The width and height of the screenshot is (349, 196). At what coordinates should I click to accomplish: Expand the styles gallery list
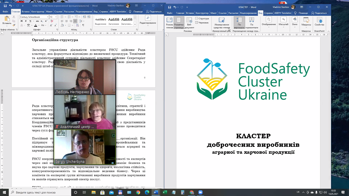[x=135, y=24]
